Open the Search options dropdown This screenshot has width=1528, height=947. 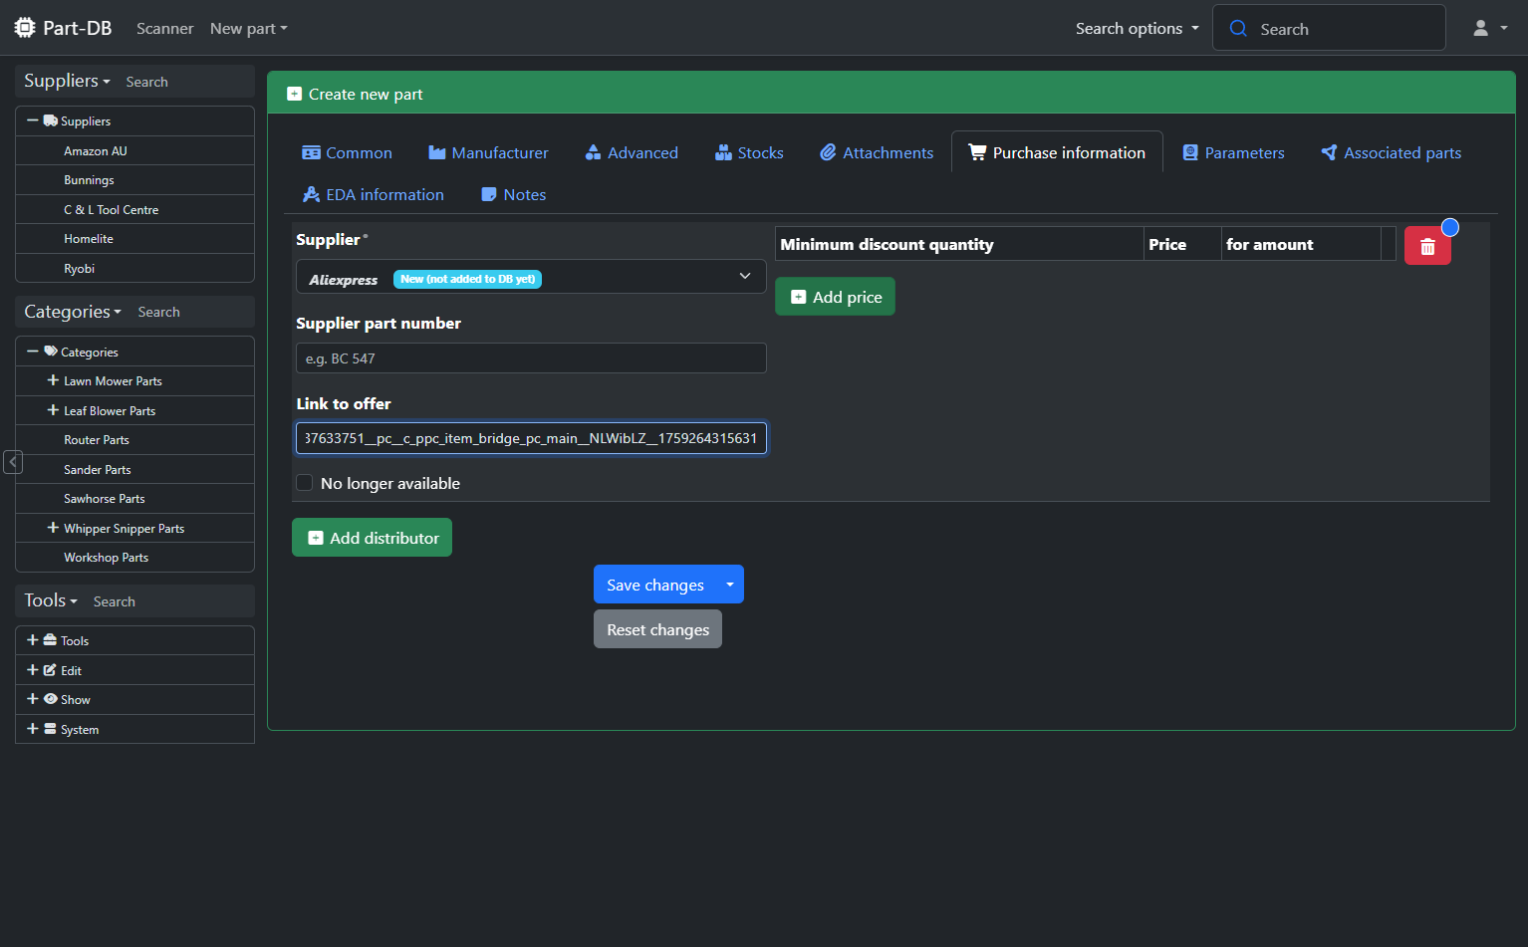1137,28
